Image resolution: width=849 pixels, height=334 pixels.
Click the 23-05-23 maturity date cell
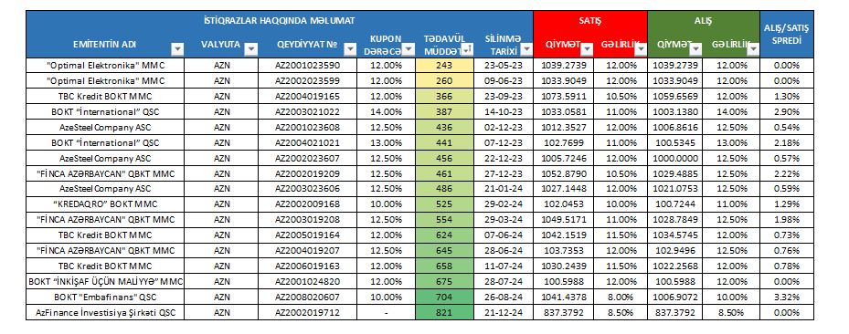[504, 66]
